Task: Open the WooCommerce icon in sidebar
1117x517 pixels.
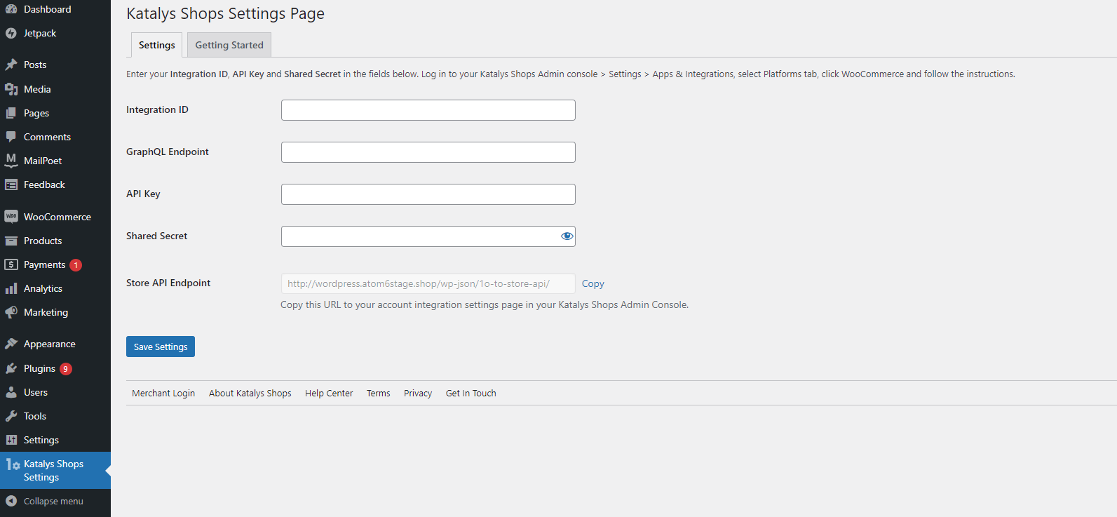Action: [x=11, y=217]
